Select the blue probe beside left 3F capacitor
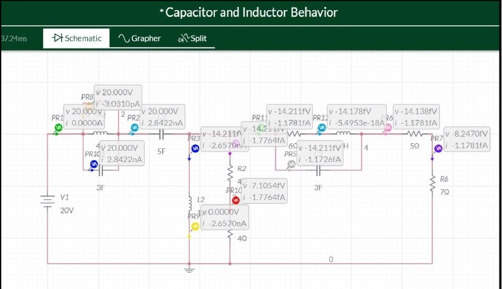Viewport: 502px width, 289px height. tap(94, 164)
